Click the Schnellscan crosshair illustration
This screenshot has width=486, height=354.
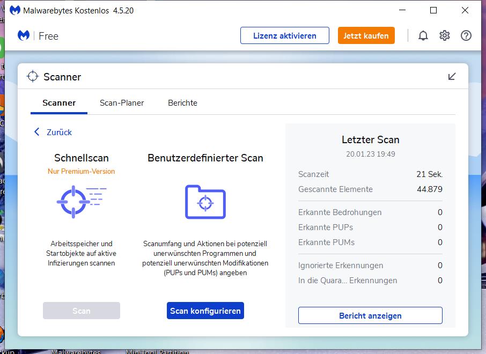[x=81, y=202]
